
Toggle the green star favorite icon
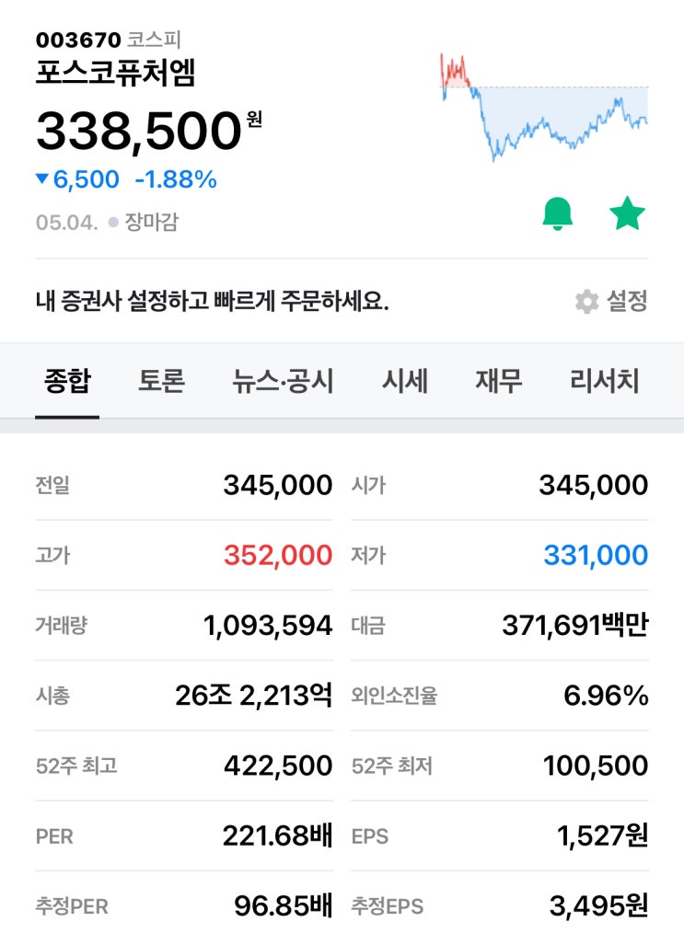pos(627,214)
